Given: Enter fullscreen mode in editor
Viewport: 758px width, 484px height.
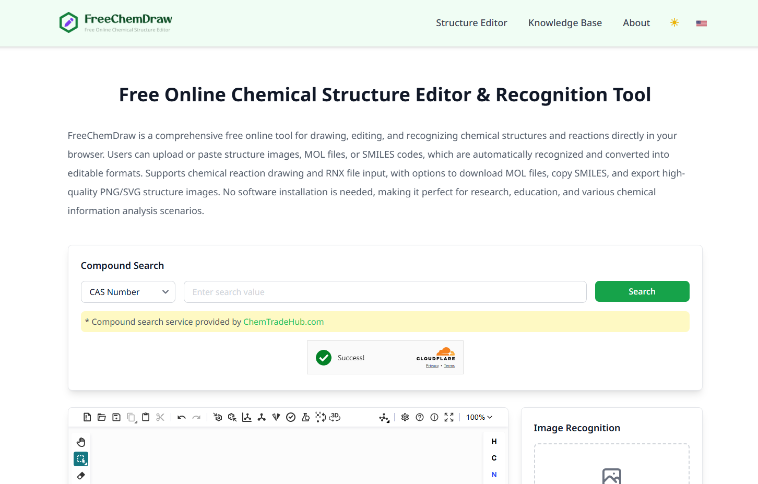Looking at the screenshot, I should point(449,417).
